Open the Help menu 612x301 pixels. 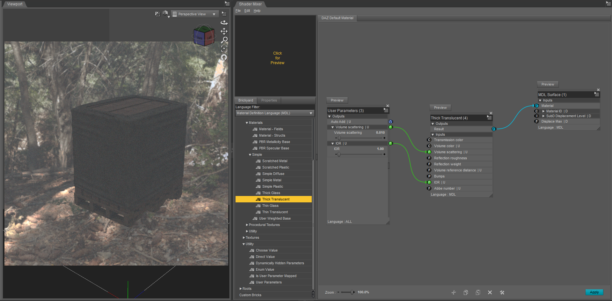coord(257,11)
